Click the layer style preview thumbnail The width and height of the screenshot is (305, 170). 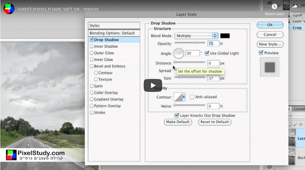pyautogui.click(x=270, y=67)
